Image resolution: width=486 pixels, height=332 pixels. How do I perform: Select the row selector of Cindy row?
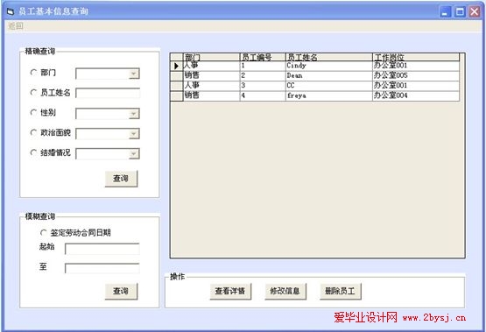coord(177,66)
